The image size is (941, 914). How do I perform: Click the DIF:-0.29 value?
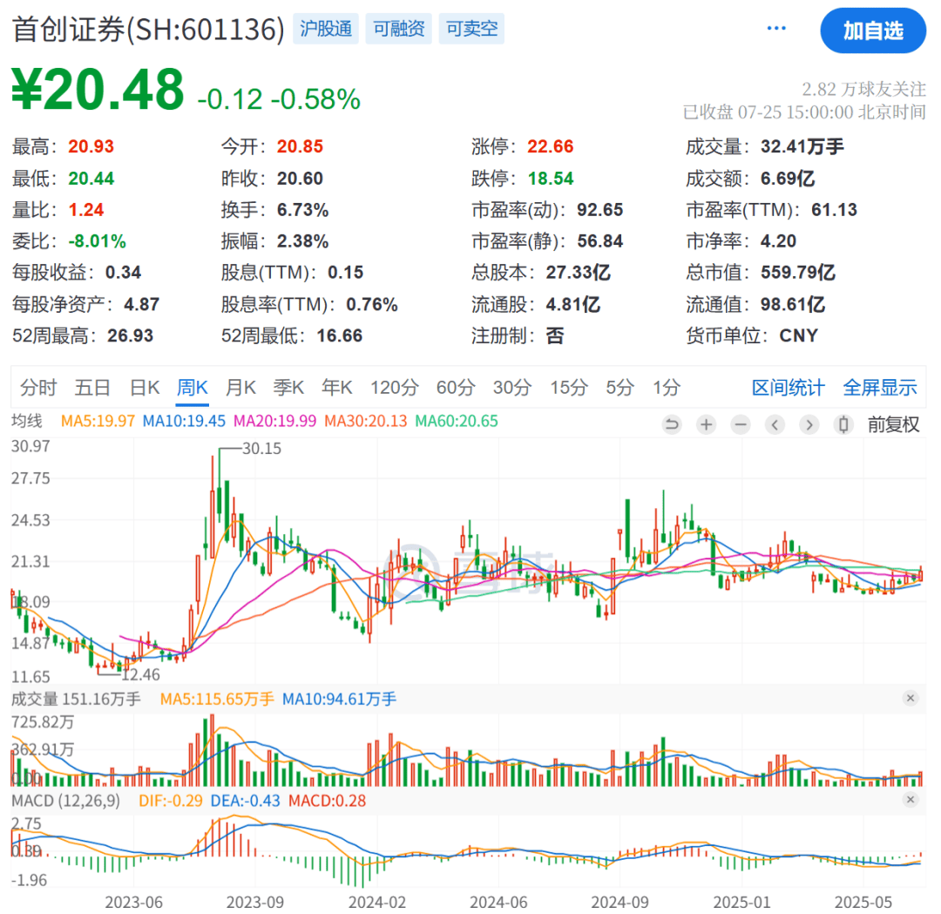tap(171, 802)
